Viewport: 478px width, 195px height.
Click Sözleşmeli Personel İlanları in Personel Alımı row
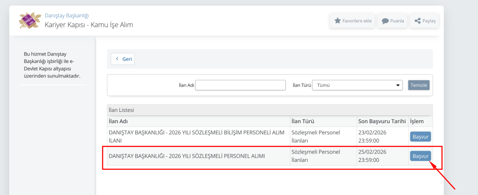(316, 156)
